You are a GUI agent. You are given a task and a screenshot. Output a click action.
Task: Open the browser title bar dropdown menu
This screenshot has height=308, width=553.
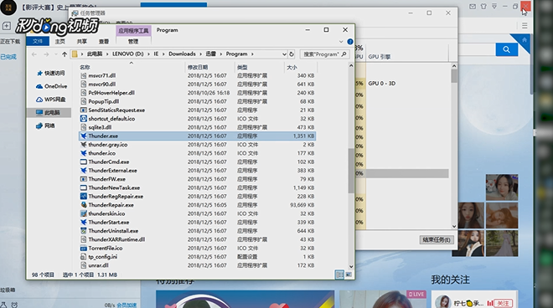(494, 7)
